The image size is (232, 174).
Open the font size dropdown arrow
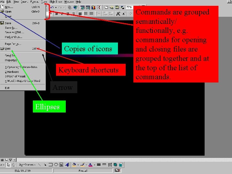click(51, 14)
